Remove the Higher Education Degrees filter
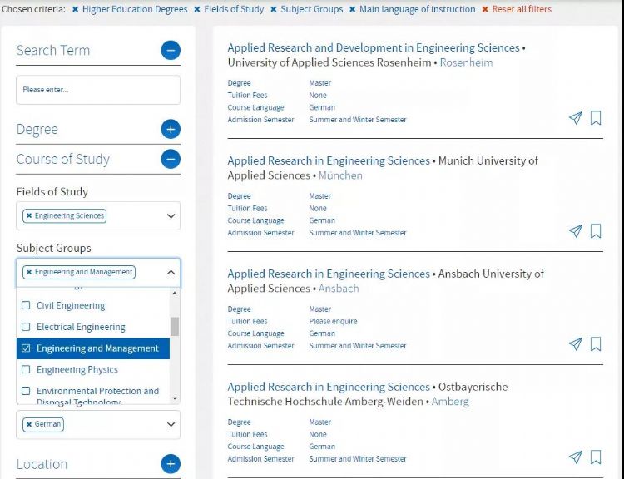Viewport: 624px width, 479px height. 76,9
